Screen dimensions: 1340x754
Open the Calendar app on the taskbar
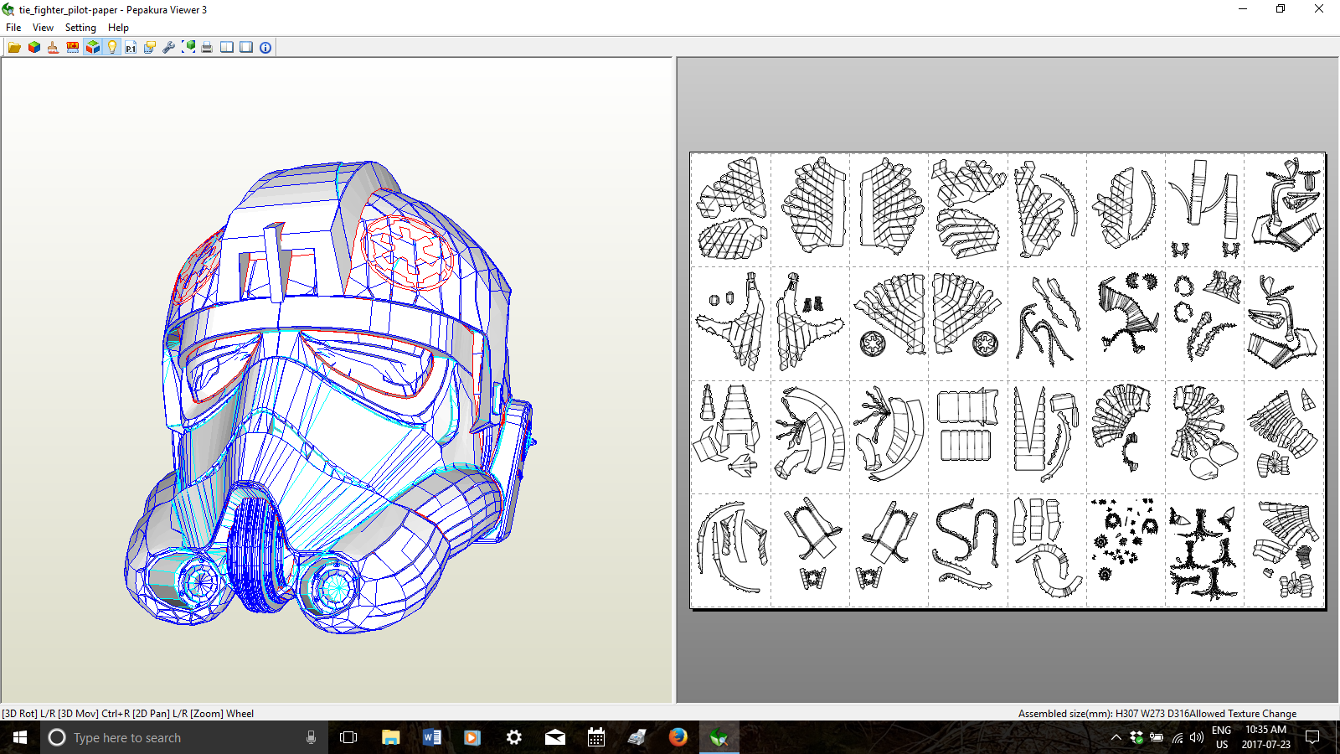595,737
